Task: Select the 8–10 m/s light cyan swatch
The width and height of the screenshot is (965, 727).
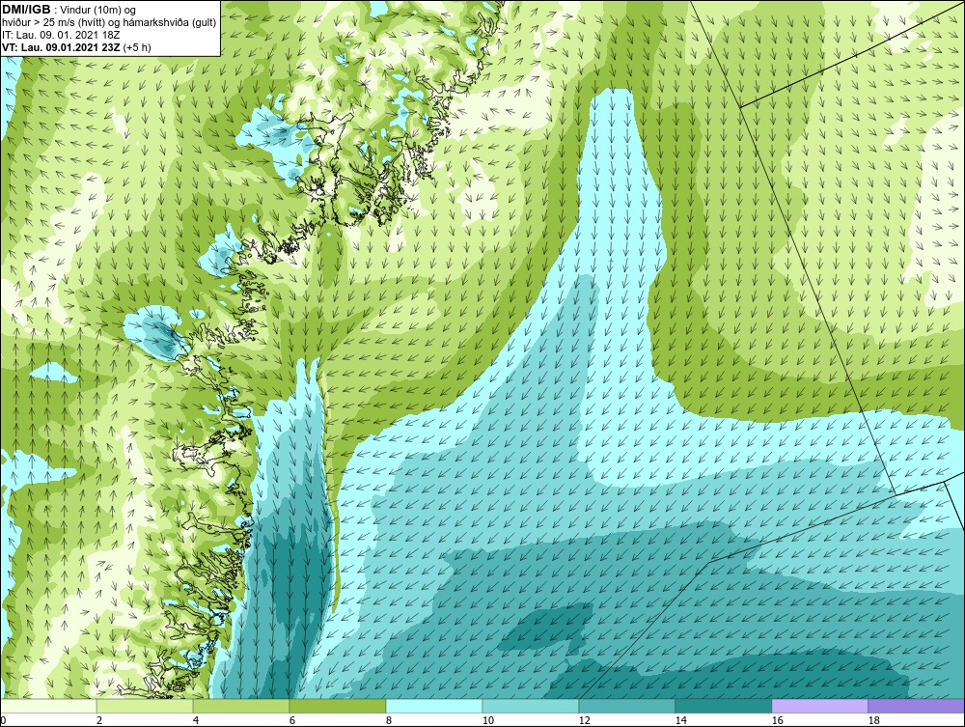Action: coord(434,706)
